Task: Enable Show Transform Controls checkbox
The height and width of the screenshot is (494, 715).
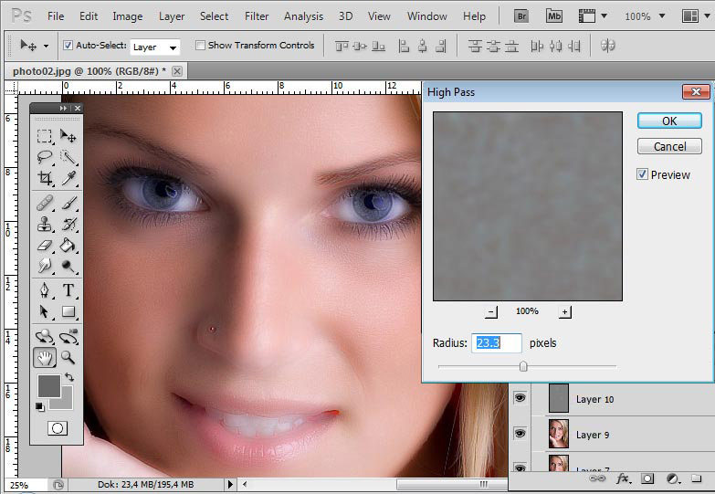Action: point(200,46)
